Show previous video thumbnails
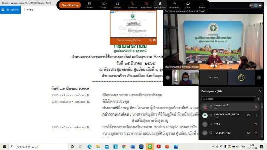267x150 pixels. click(168, 78)
